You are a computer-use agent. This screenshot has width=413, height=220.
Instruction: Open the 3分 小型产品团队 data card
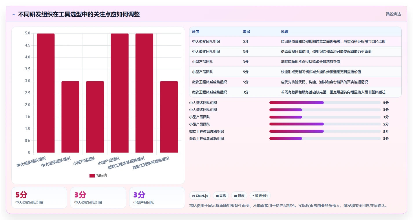click(157, 198)
